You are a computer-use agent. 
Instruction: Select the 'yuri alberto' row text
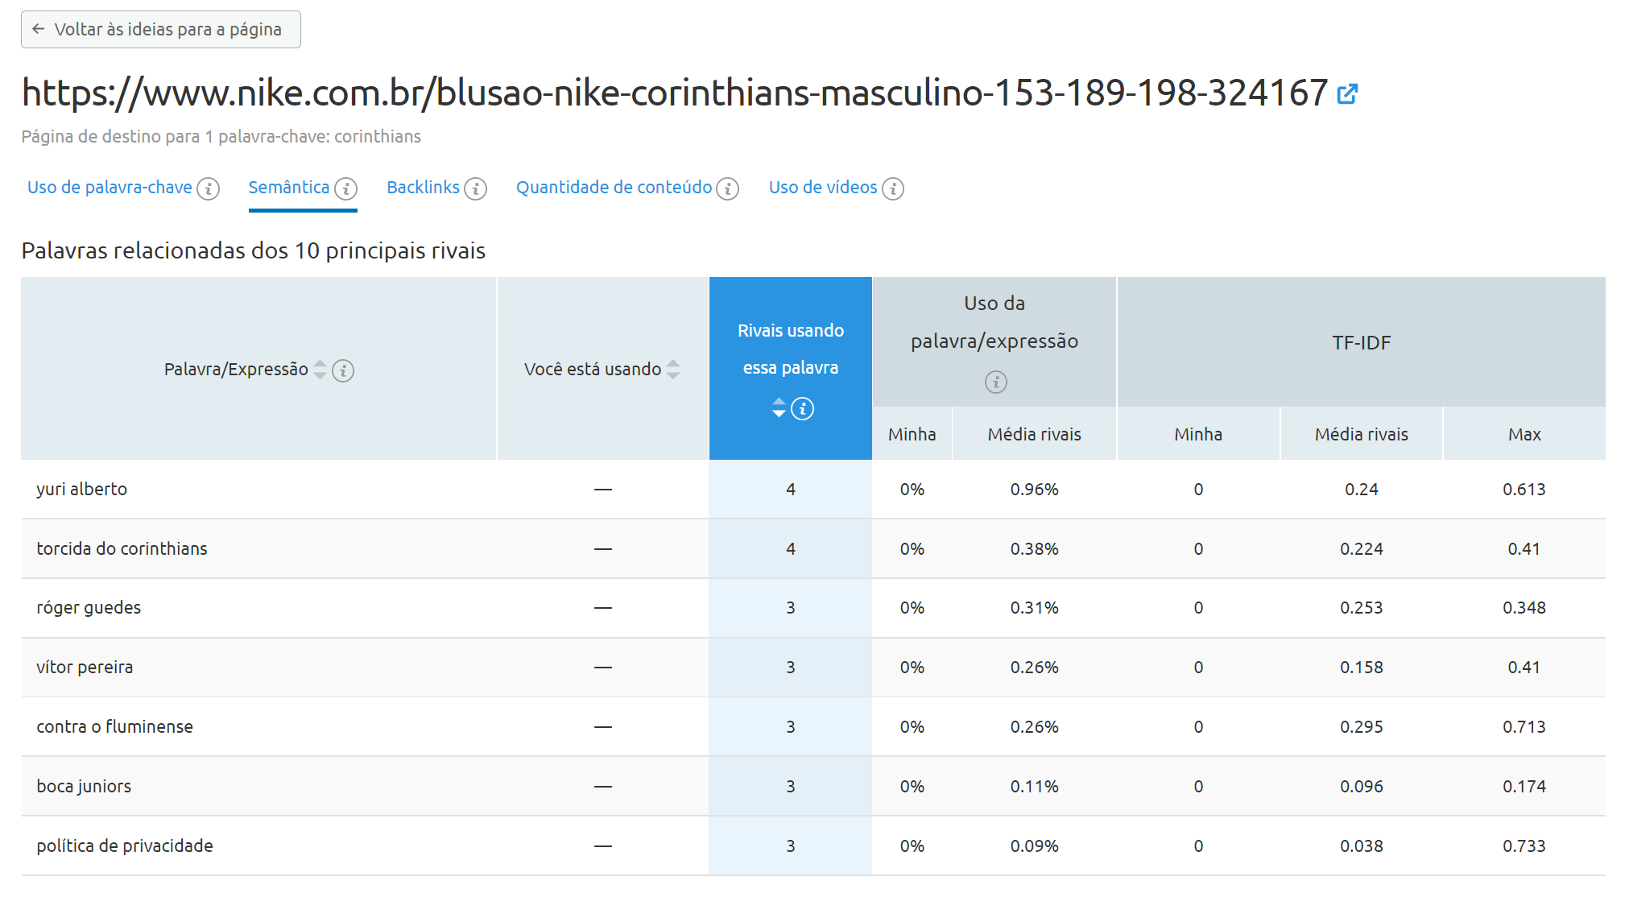click(82, 490)
